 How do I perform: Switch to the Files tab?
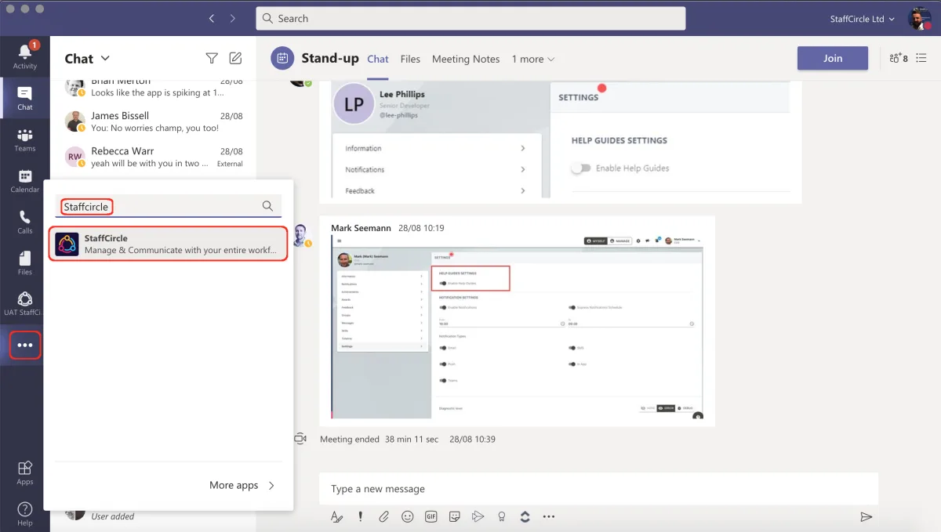pos(410,59)
